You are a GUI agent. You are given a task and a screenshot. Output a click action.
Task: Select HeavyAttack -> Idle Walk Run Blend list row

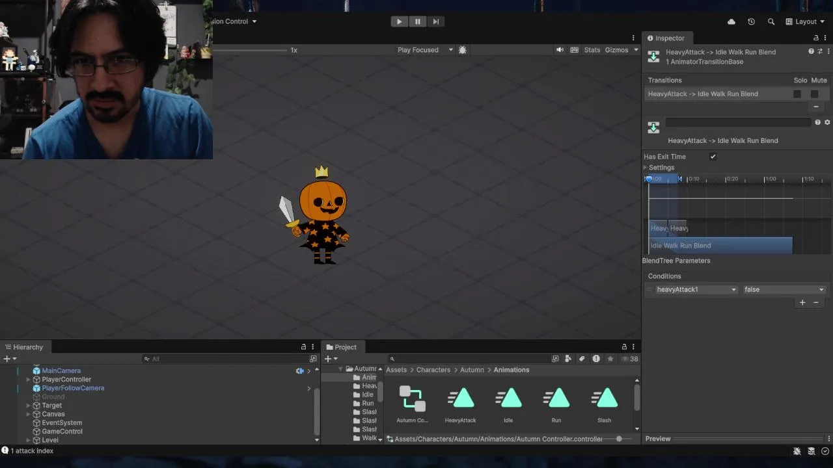coord(737,94)
